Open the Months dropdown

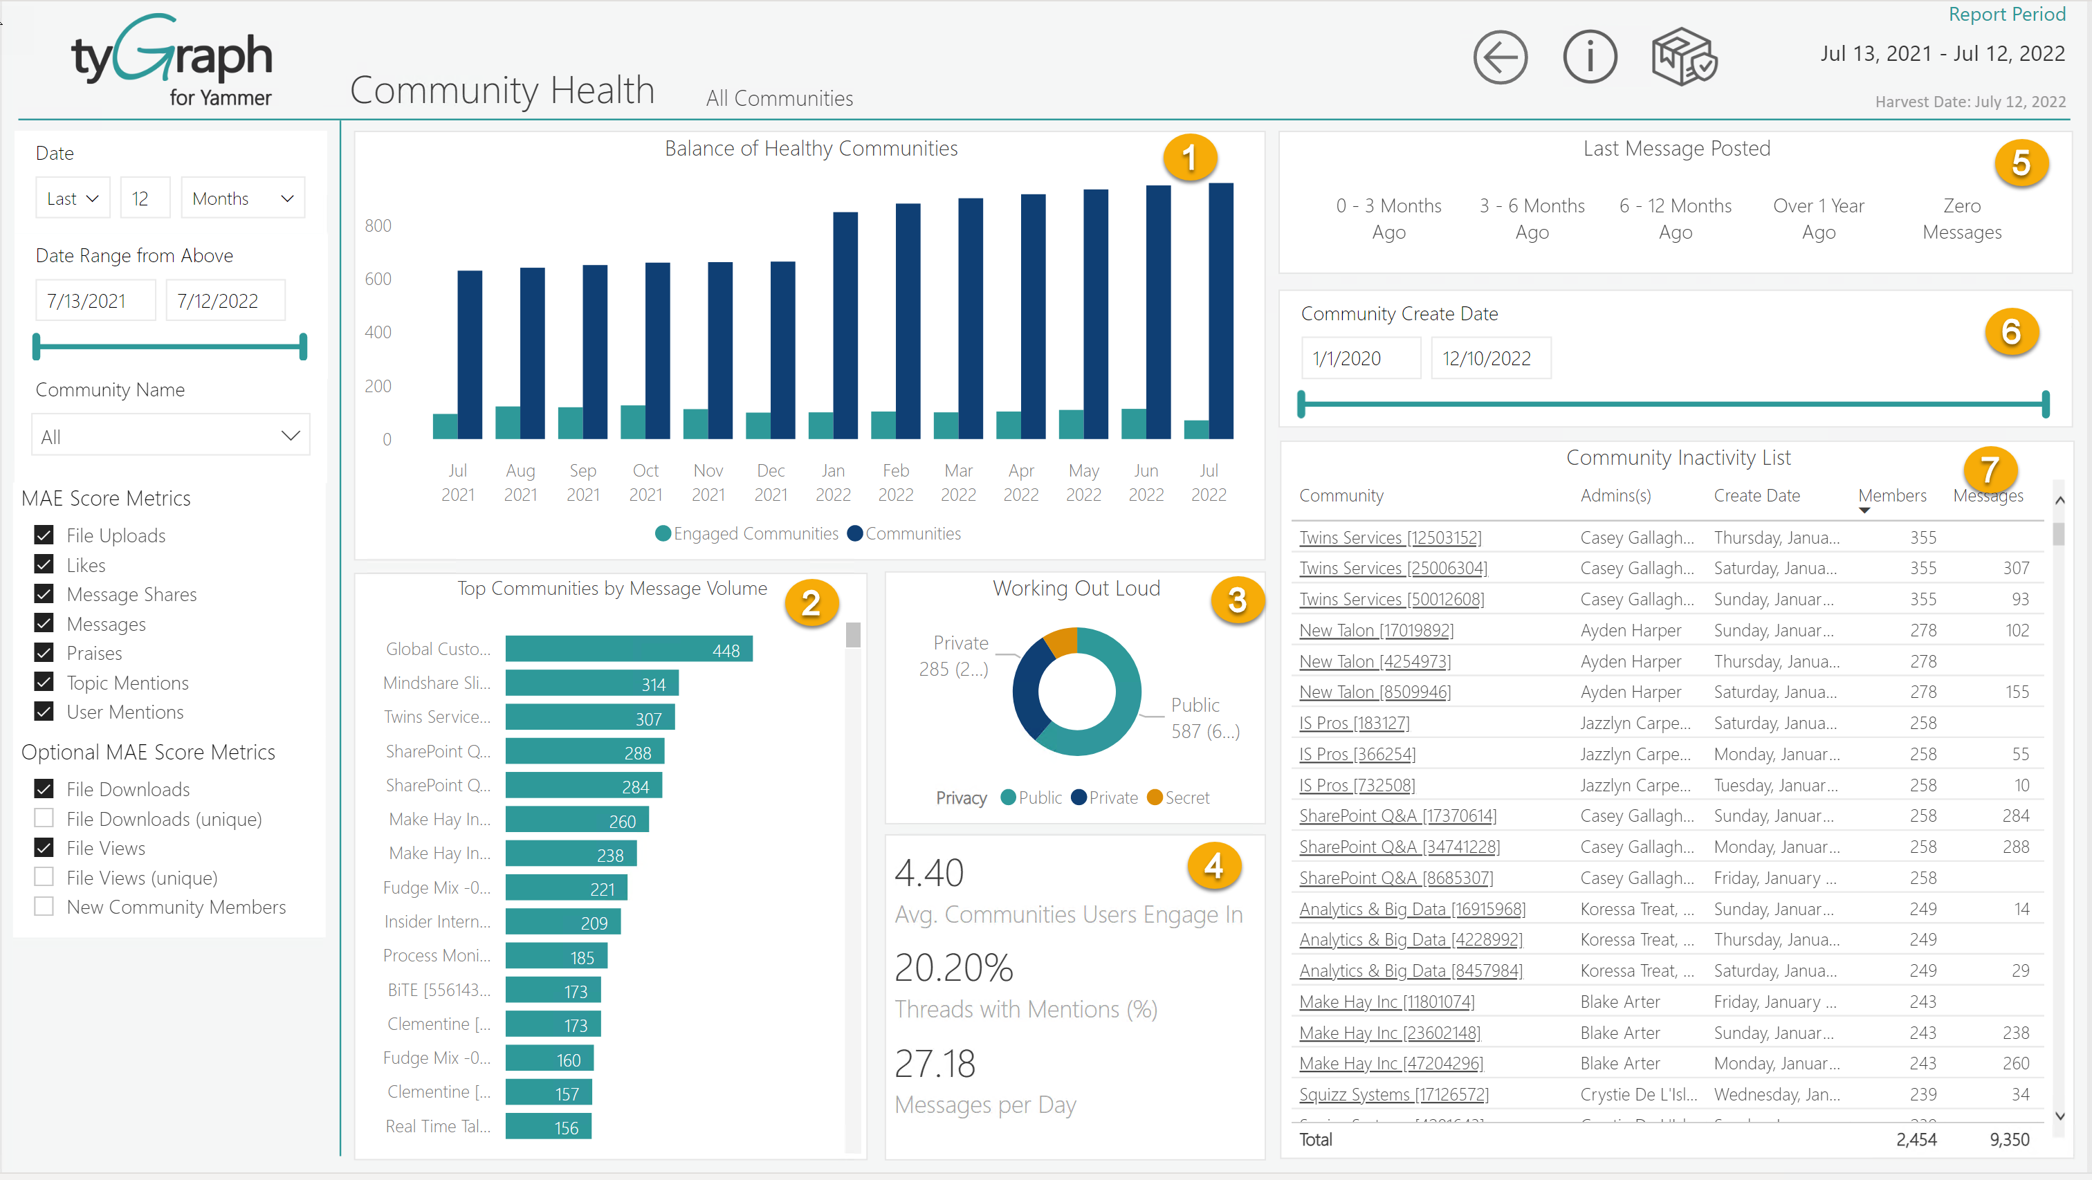(241, 197)
